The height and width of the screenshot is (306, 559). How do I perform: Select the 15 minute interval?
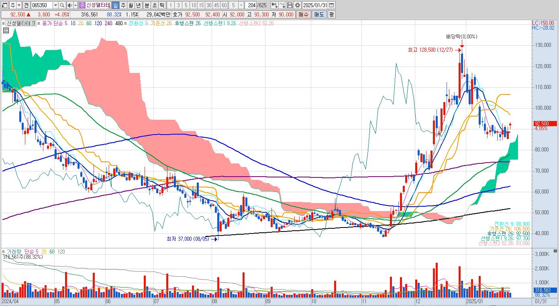click(x=202, y=5)
